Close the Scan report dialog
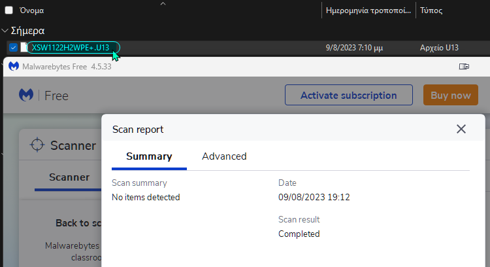Screen dimensions: 490x267 pyautogui.click(x=461, y=129)
